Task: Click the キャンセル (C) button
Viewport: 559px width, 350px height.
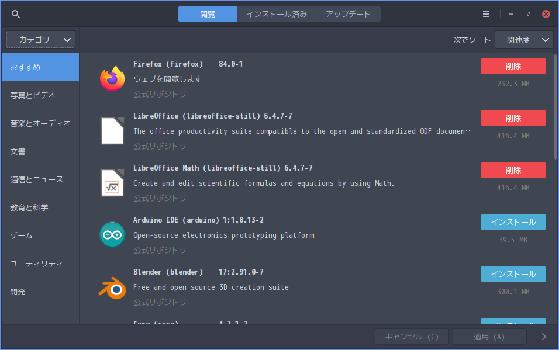Action: [412, 337]
